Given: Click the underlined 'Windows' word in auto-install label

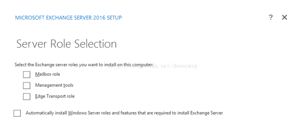Looking at the screenshot, I should tap(77, 113).
